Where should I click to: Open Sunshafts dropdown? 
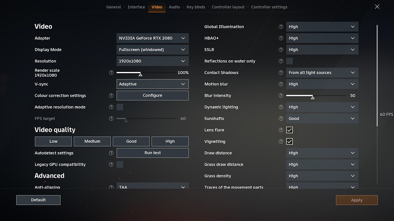[322, 118]
